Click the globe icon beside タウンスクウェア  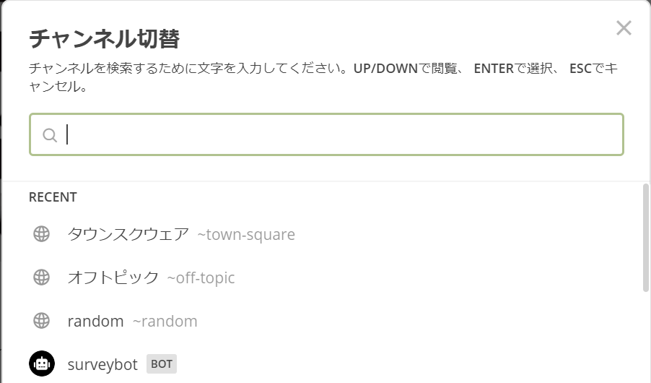click(x=42, y=234)
